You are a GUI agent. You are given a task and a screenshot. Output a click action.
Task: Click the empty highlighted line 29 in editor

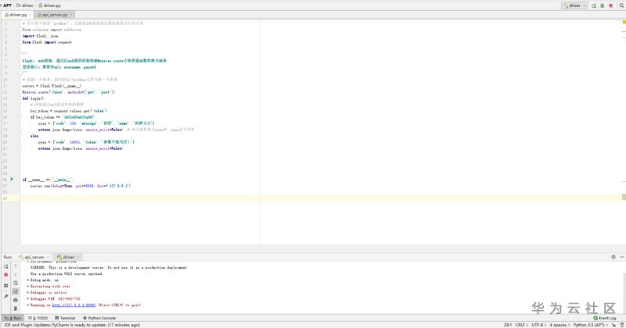tap(321, 198)
